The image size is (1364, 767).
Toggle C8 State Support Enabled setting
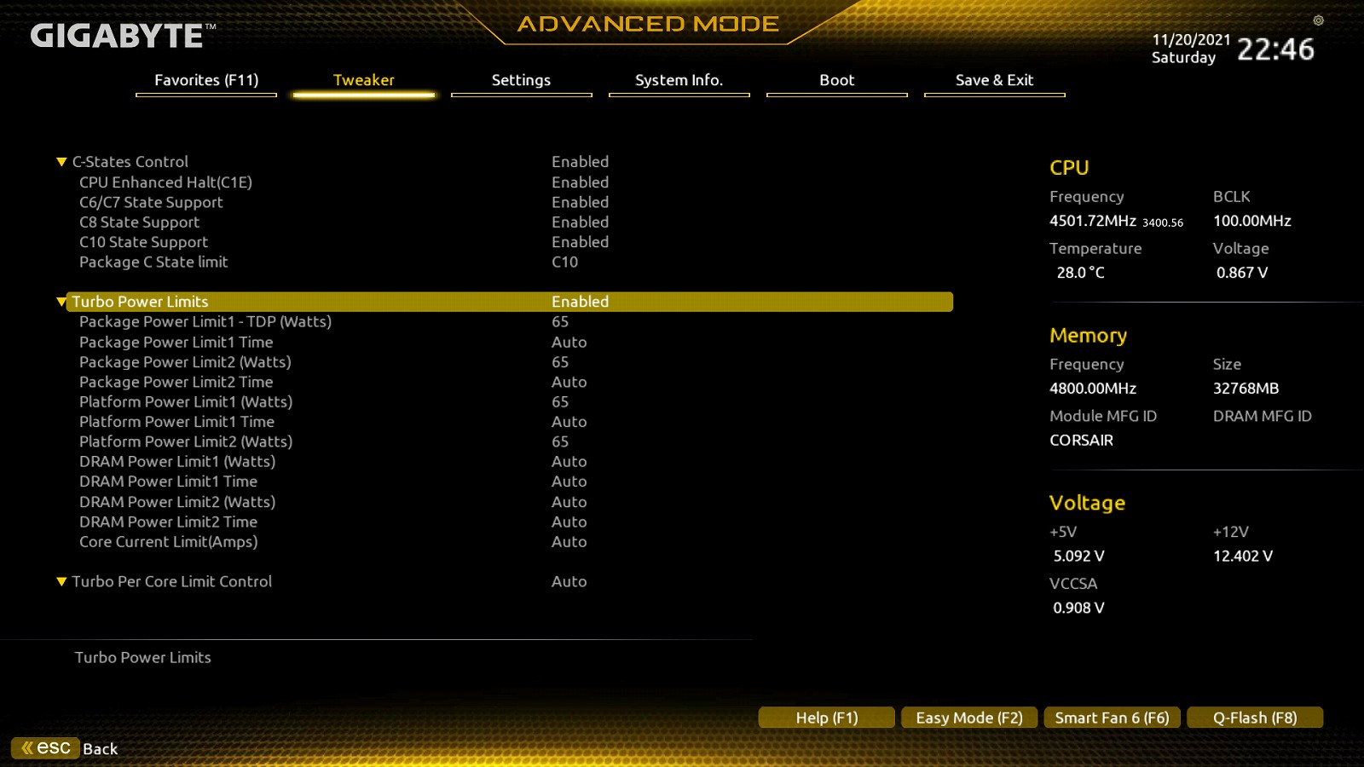(x=580, y=222)
